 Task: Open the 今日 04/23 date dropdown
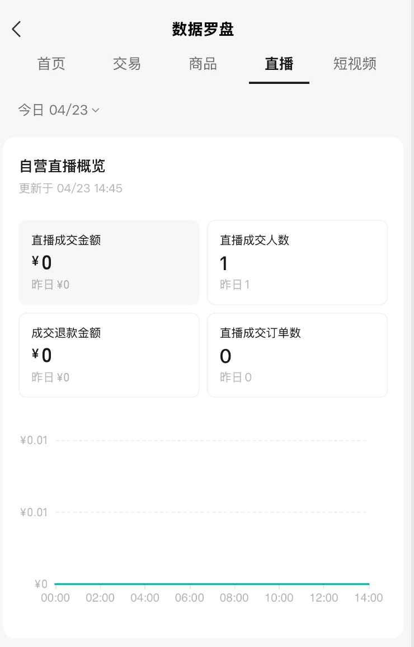[58, 110]
